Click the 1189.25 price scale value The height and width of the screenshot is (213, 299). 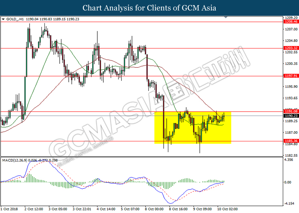click(291, 121)
